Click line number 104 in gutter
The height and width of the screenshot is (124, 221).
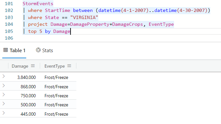click(9, 24)
